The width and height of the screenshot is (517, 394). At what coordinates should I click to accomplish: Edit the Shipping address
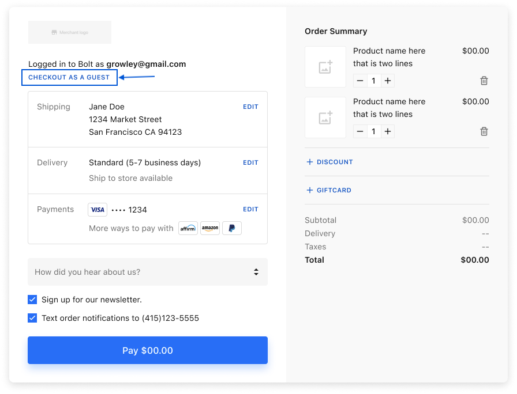(x=250, y=107)
